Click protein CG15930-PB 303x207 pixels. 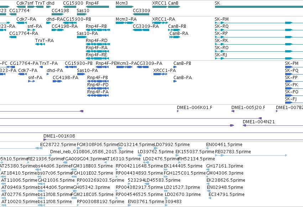79,63
